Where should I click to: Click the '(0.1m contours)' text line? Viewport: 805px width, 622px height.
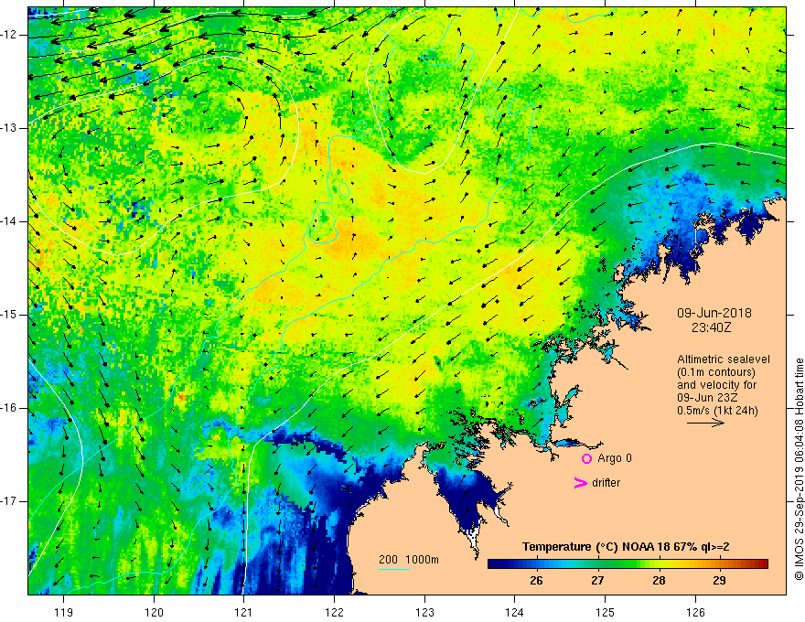(716, 372)
